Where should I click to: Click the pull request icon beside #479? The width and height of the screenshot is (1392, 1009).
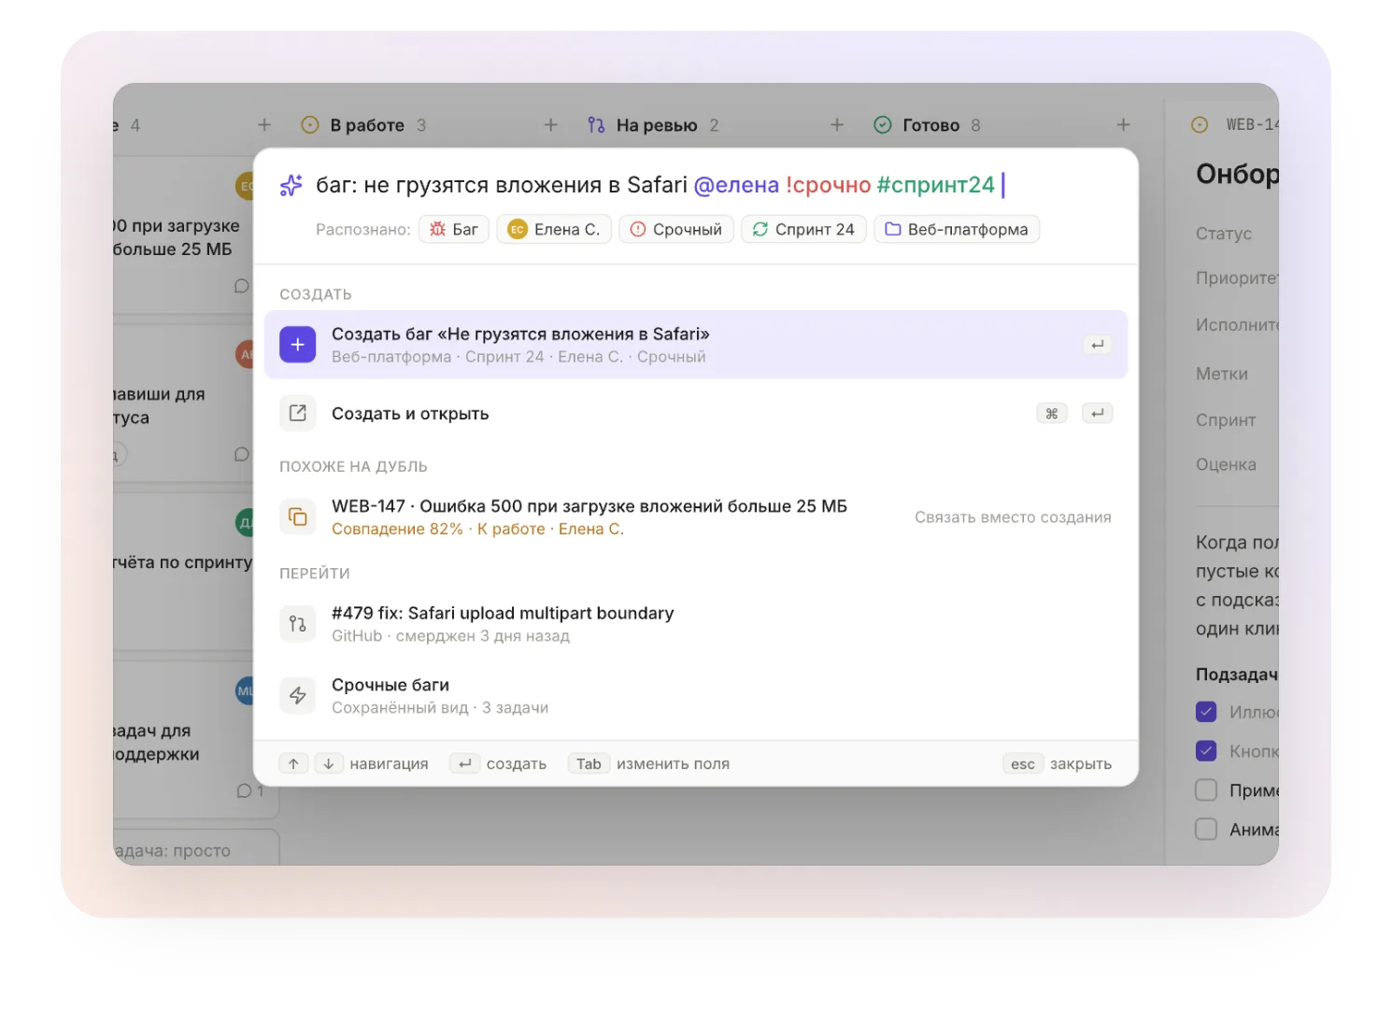click(x=297, y=623)
